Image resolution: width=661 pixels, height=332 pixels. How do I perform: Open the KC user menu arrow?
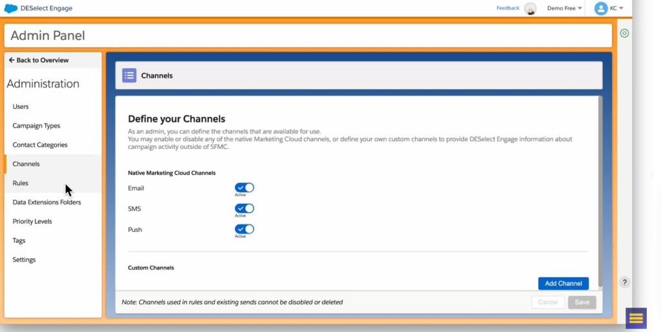point(621,8)
